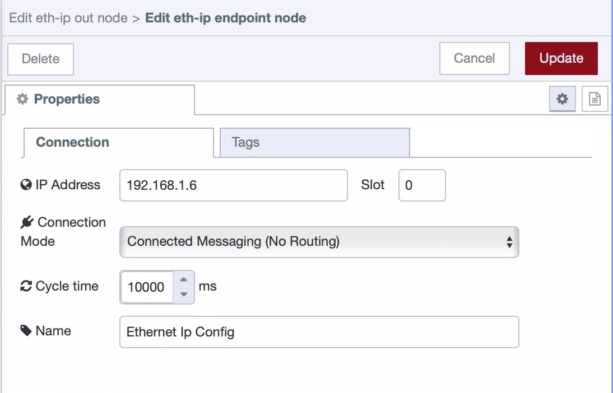Increment Cycle time with the up arrow
The image size is (613, 393).
point(183,280)
